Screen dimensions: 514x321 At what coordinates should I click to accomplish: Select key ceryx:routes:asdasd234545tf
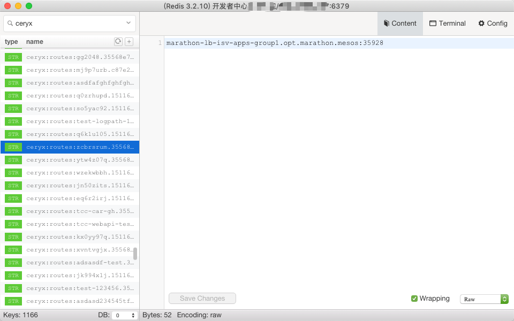(70, 301)
